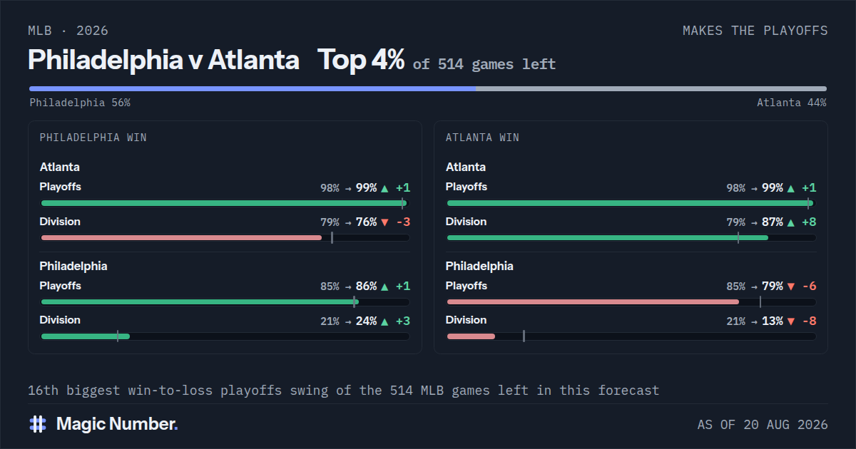Click the Magic Number brand name
The width and height of the screenshot is (856, 449).
[x=117, y=424]
